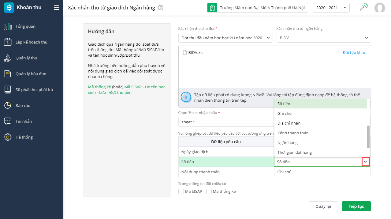Open the Xác nhận thu cho đợt dropdown

(225, 38)
